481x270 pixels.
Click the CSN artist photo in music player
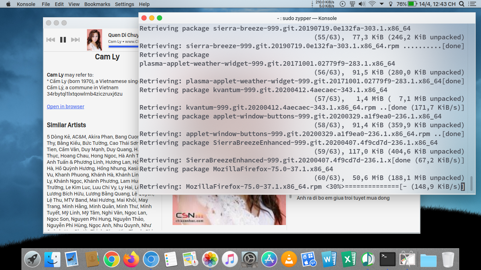[x=229, y=210]
